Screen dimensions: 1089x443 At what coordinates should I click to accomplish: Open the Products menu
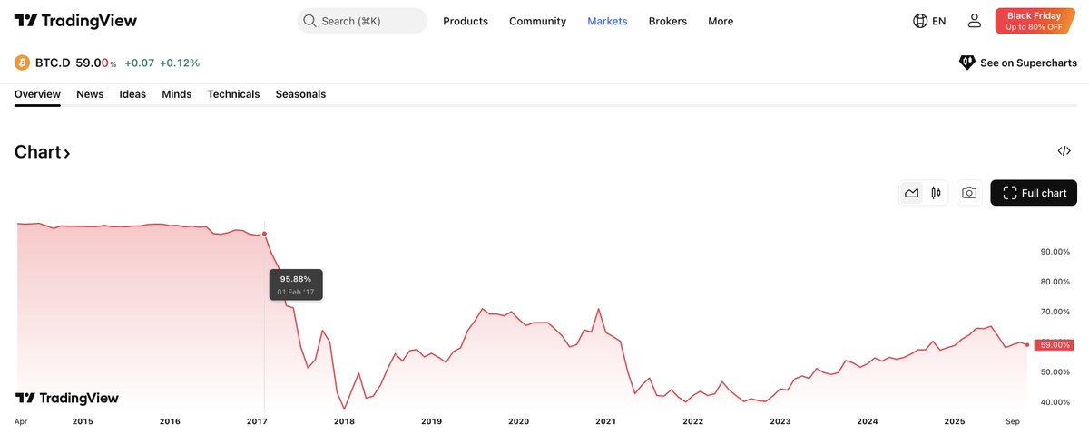466,21
